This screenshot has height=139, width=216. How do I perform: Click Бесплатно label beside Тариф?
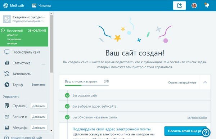coord(39,85)
